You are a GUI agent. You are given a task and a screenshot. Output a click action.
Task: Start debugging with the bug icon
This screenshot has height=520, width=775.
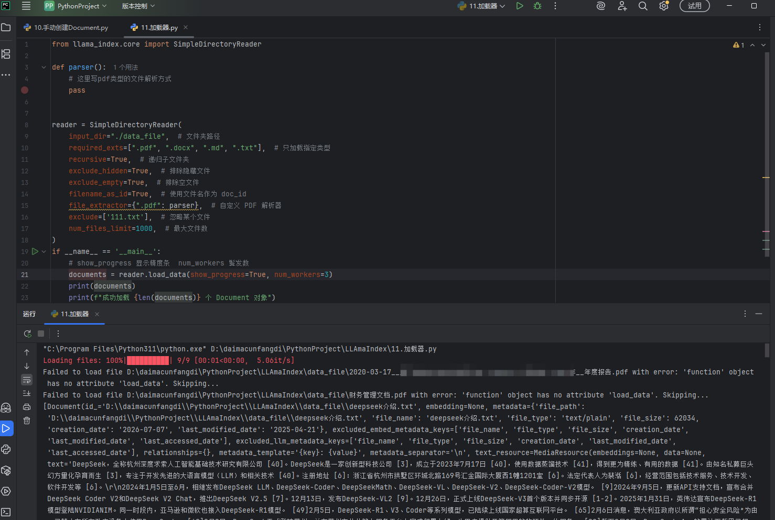(537, 6)
